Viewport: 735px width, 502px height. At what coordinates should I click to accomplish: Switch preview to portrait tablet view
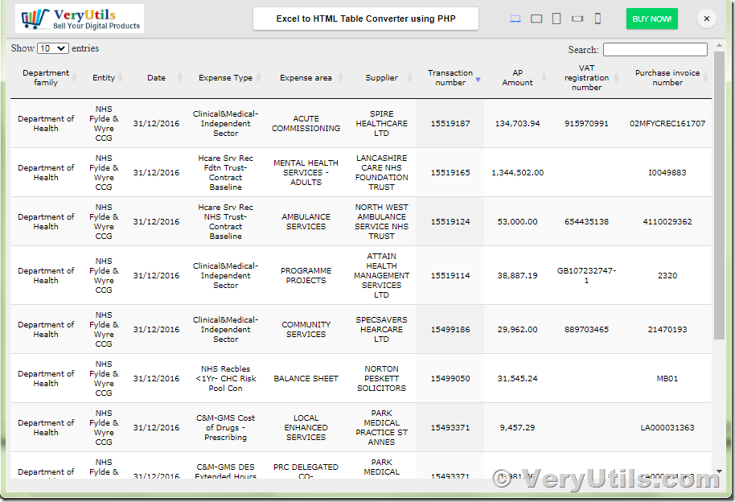tap(556, 19)
